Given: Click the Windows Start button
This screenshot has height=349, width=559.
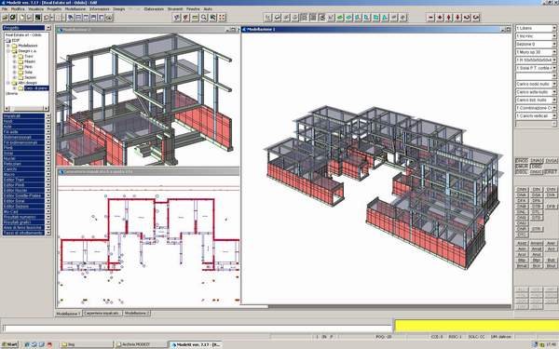Looking at the screenshot, I should tap(10, 344).
